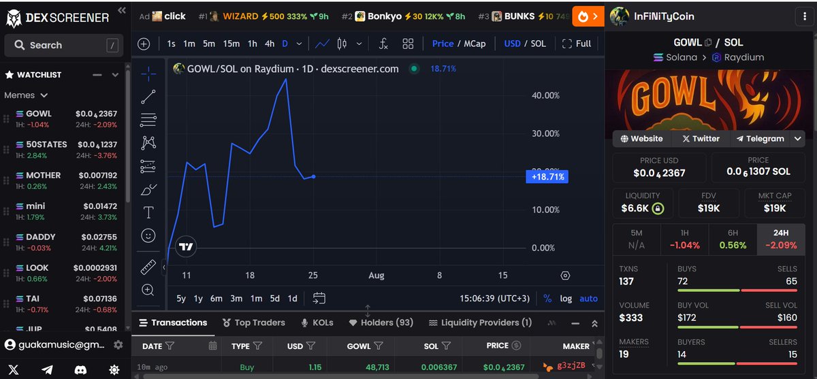817x379 pixels.
Task: Open the token Website link
Action: [x=641, y=138]
